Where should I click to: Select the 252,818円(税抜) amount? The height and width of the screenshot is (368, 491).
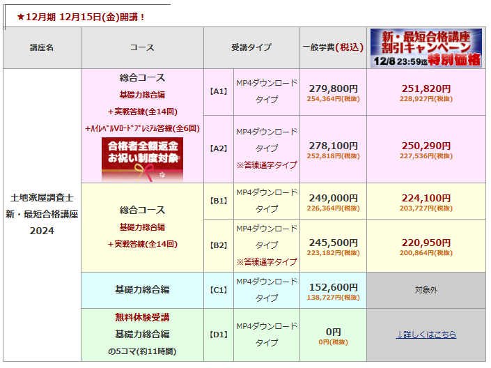click(x=333, y=156)
